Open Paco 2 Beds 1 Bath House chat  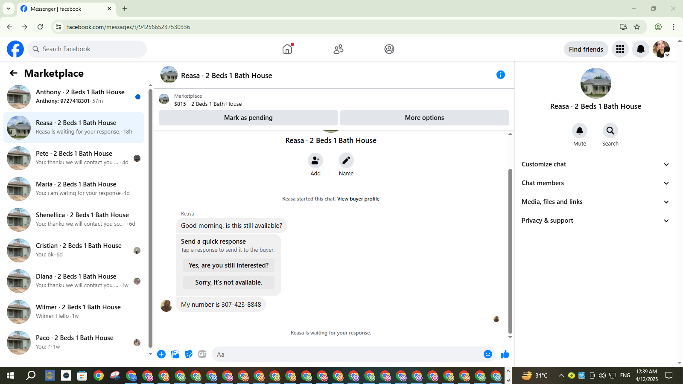pyautogui.click(x=74, y=343)
